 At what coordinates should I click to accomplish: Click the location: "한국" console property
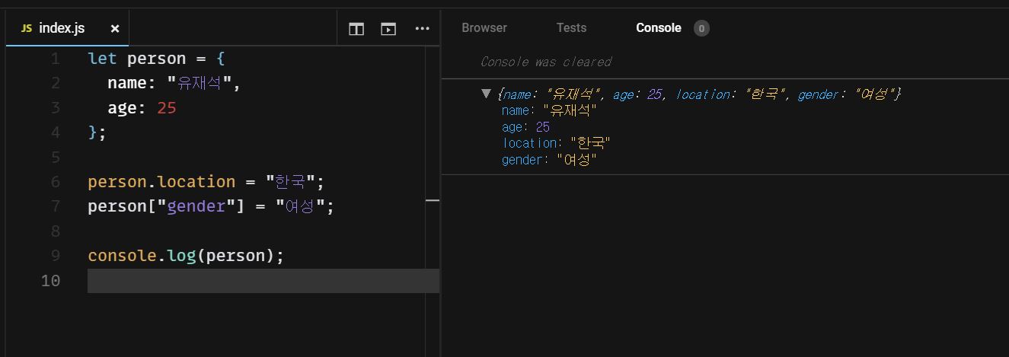pos(557,143)
